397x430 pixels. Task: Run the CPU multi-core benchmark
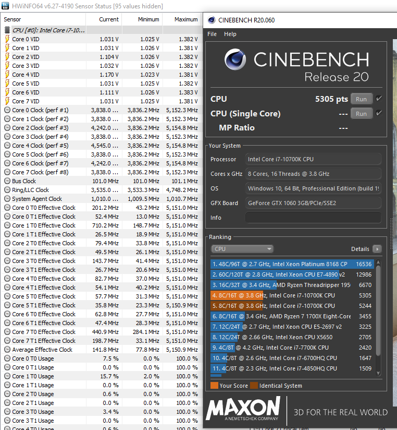[362, 99]
